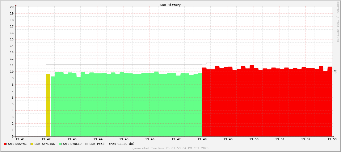Click the 13:53 time axis label

[332, 140]
